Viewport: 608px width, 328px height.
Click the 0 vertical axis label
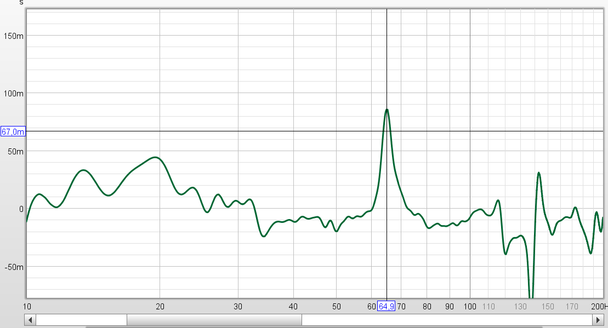(21, 209)
